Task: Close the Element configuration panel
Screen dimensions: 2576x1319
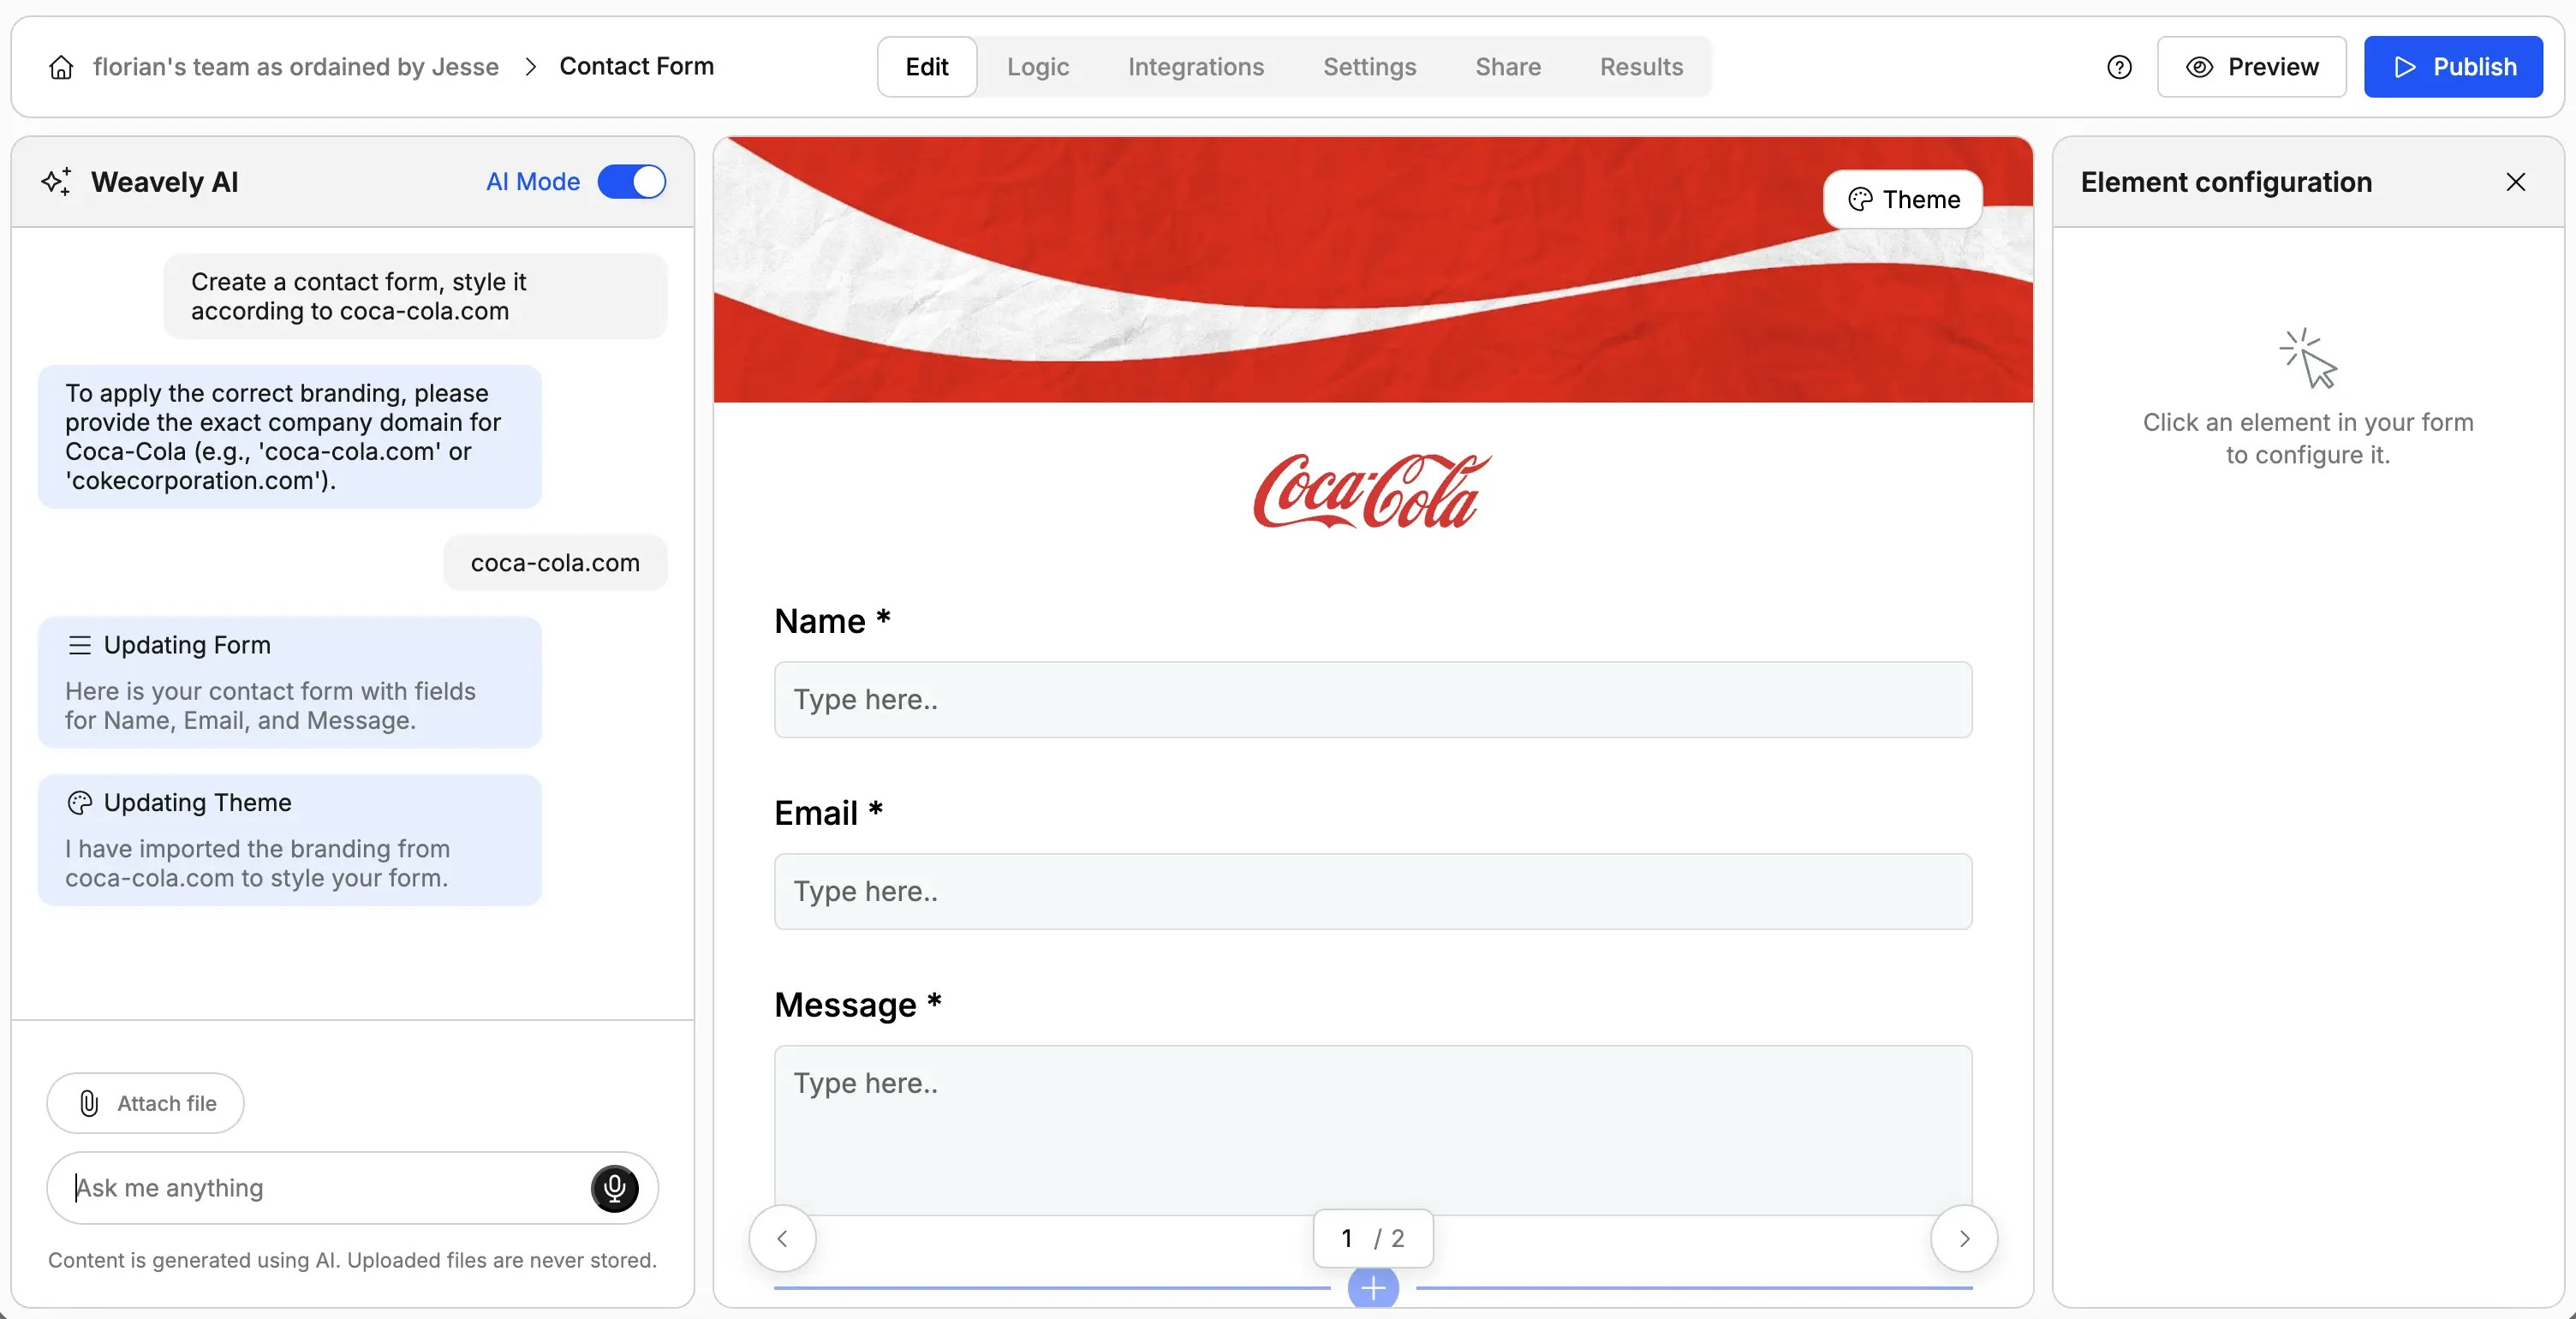Action: [2516, 182]
